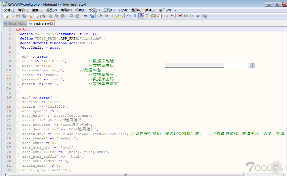This screenshot has width=287, height=176.
Task: Close the config.php tab
Action: point(52,23)
